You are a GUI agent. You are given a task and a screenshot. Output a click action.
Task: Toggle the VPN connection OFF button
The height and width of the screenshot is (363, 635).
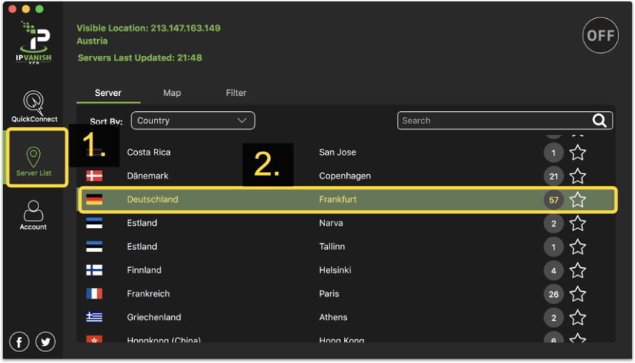[600, 36]
